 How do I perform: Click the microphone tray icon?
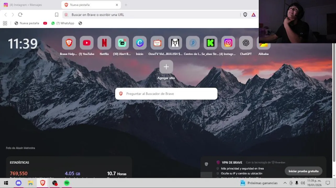pos(297,183)
